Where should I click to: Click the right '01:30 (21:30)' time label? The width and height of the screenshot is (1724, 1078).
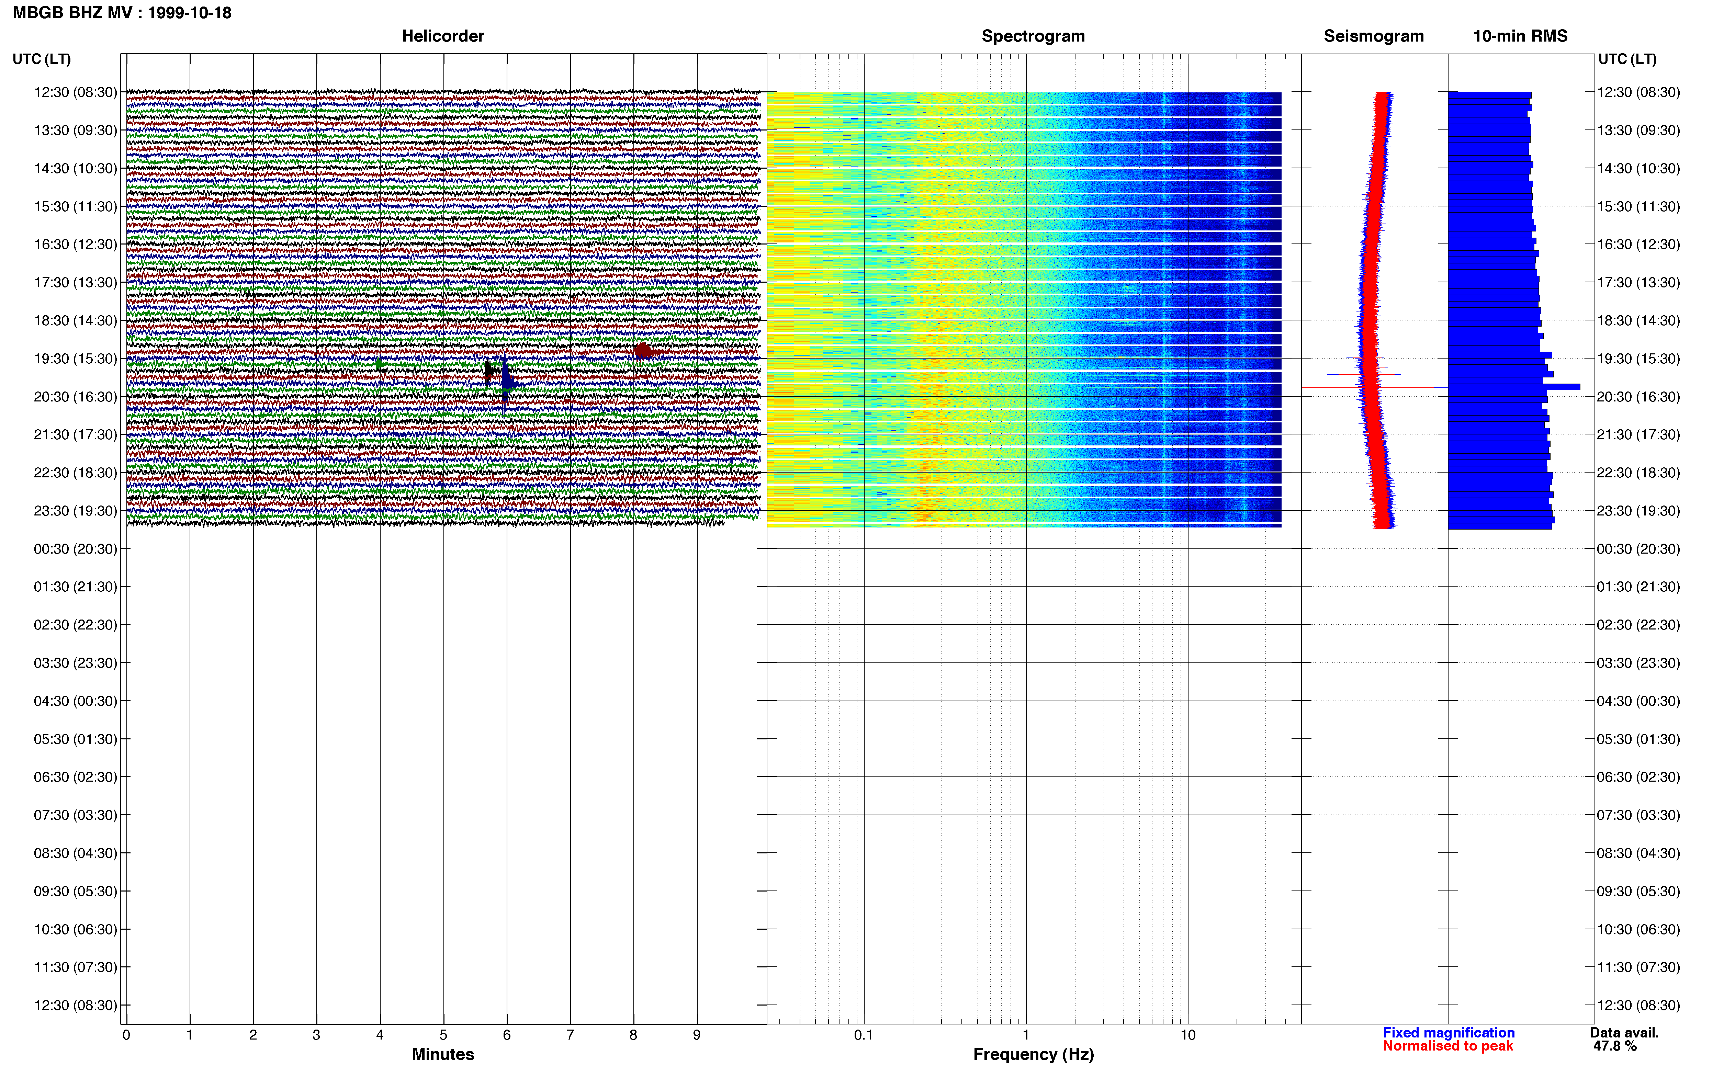tap(1638, 587)
